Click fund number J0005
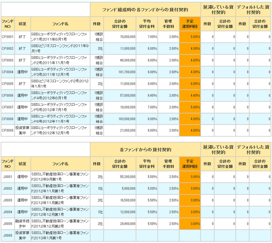Screen dimensions: 272x243 click(8, 224)
